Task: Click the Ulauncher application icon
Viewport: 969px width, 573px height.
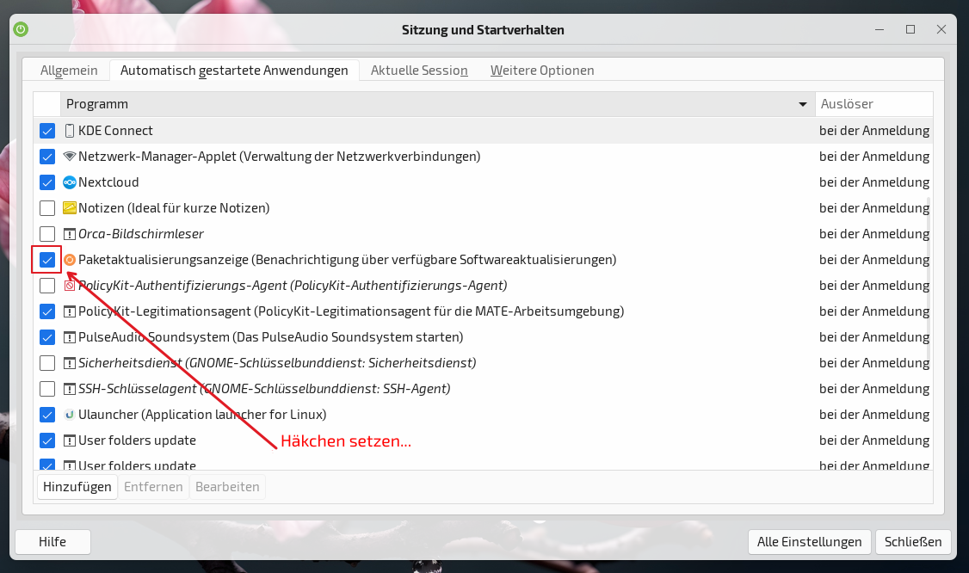Action: pyautogui.click(x=70, y=415)
